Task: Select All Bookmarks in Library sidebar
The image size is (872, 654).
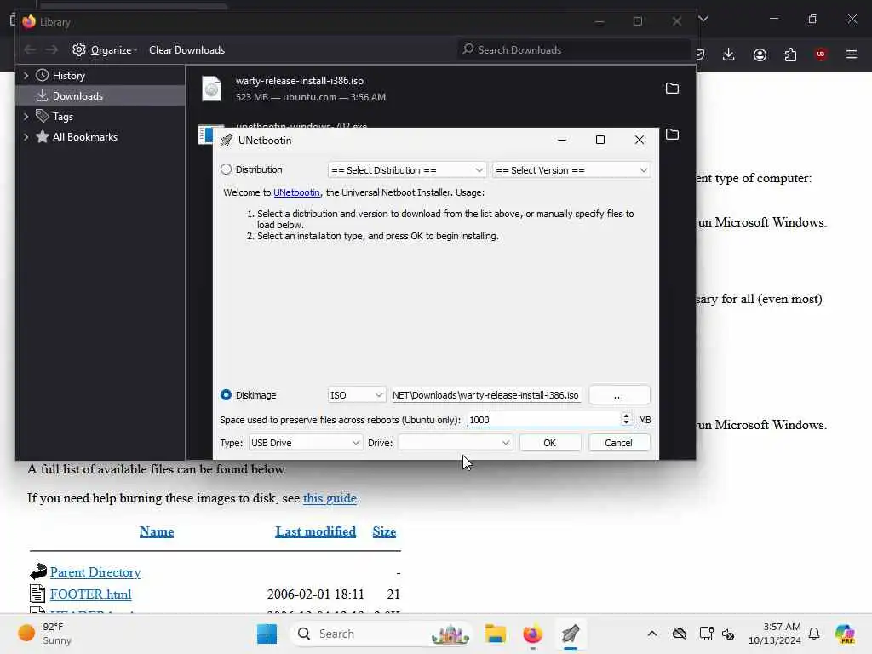Action: click(x=84, y=137)
